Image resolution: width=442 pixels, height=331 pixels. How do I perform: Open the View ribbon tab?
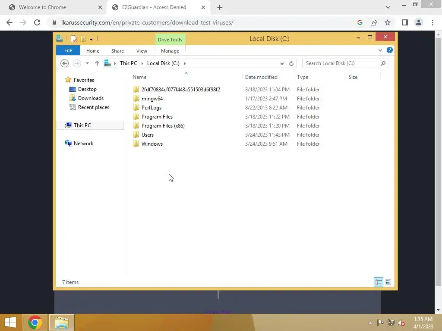coord(142,51)
